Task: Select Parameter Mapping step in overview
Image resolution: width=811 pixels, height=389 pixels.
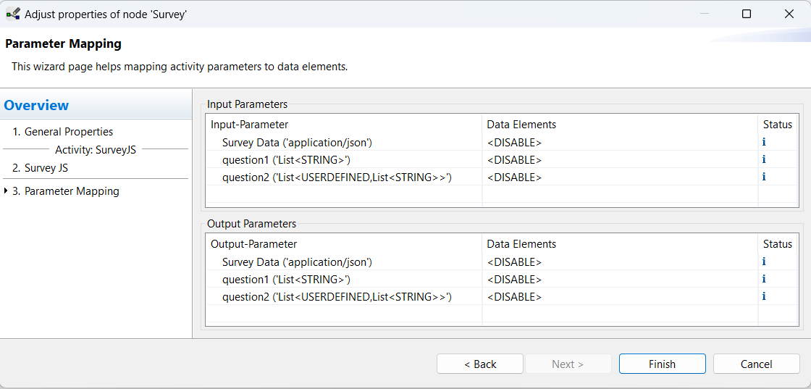Action: click(72, 191)
